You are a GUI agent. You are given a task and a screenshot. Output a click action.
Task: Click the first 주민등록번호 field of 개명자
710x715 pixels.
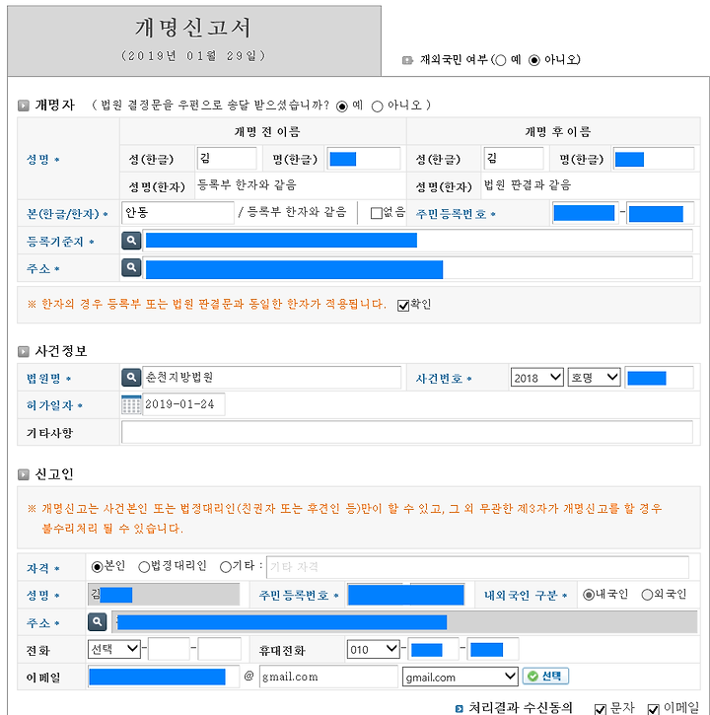586,213
